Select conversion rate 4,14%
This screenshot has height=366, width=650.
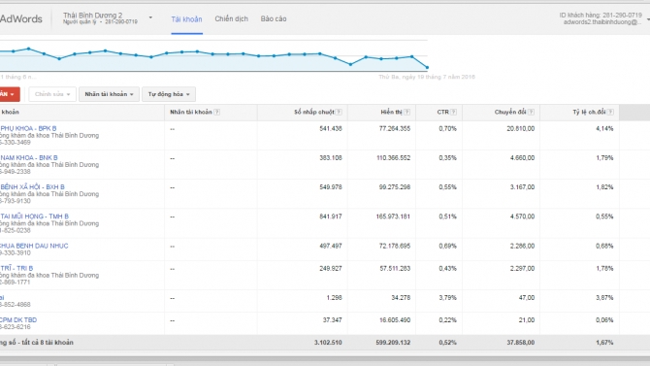tap(604, 129)
